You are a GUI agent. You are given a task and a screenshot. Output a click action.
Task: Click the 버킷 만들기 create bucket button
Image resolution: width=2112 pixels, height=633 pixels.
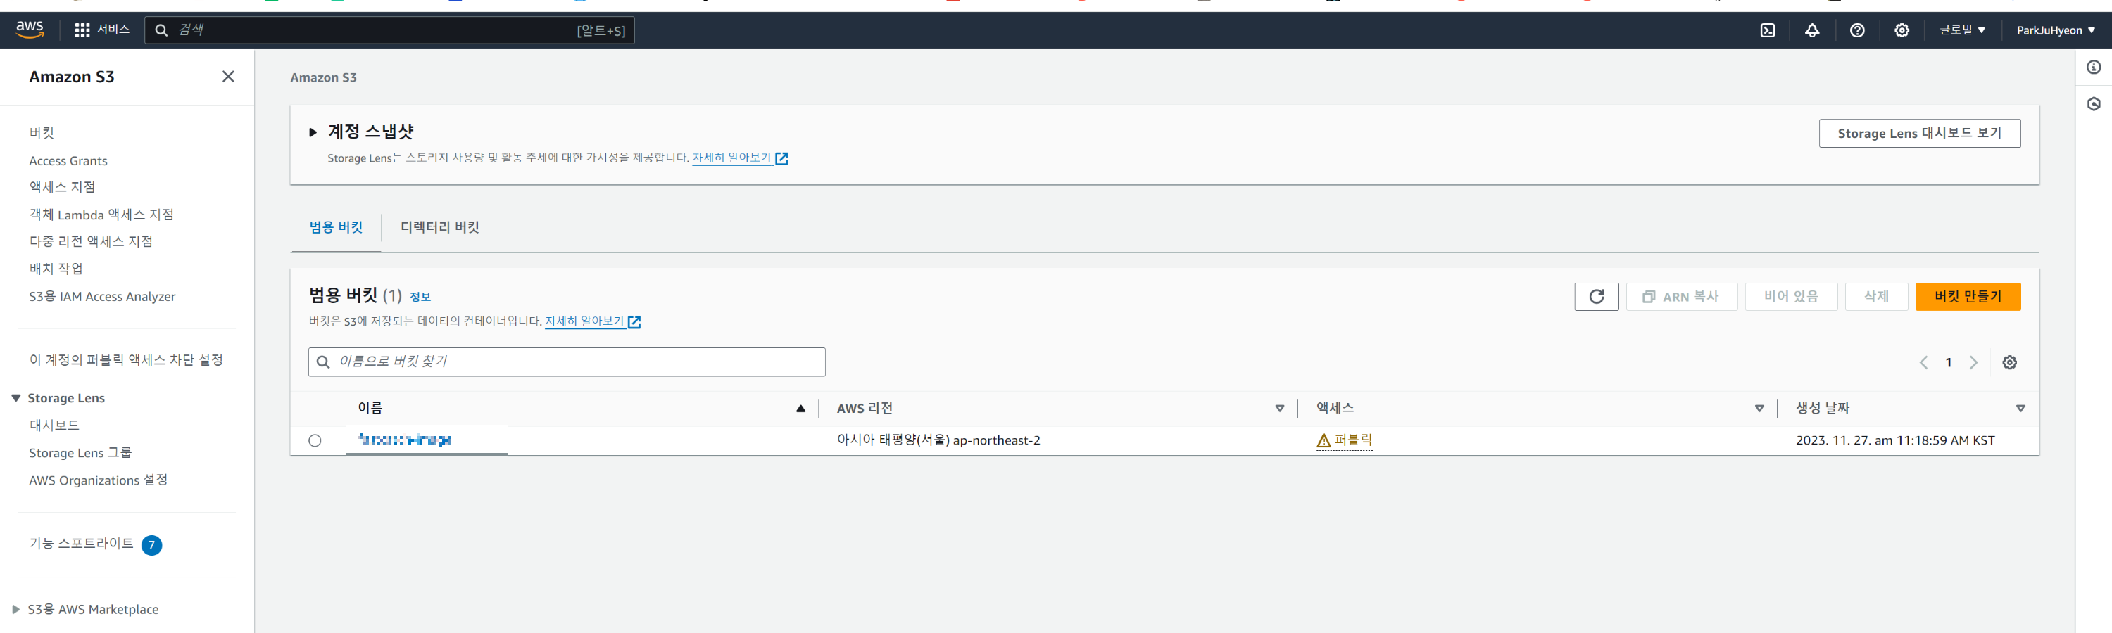click(1967, 296)
